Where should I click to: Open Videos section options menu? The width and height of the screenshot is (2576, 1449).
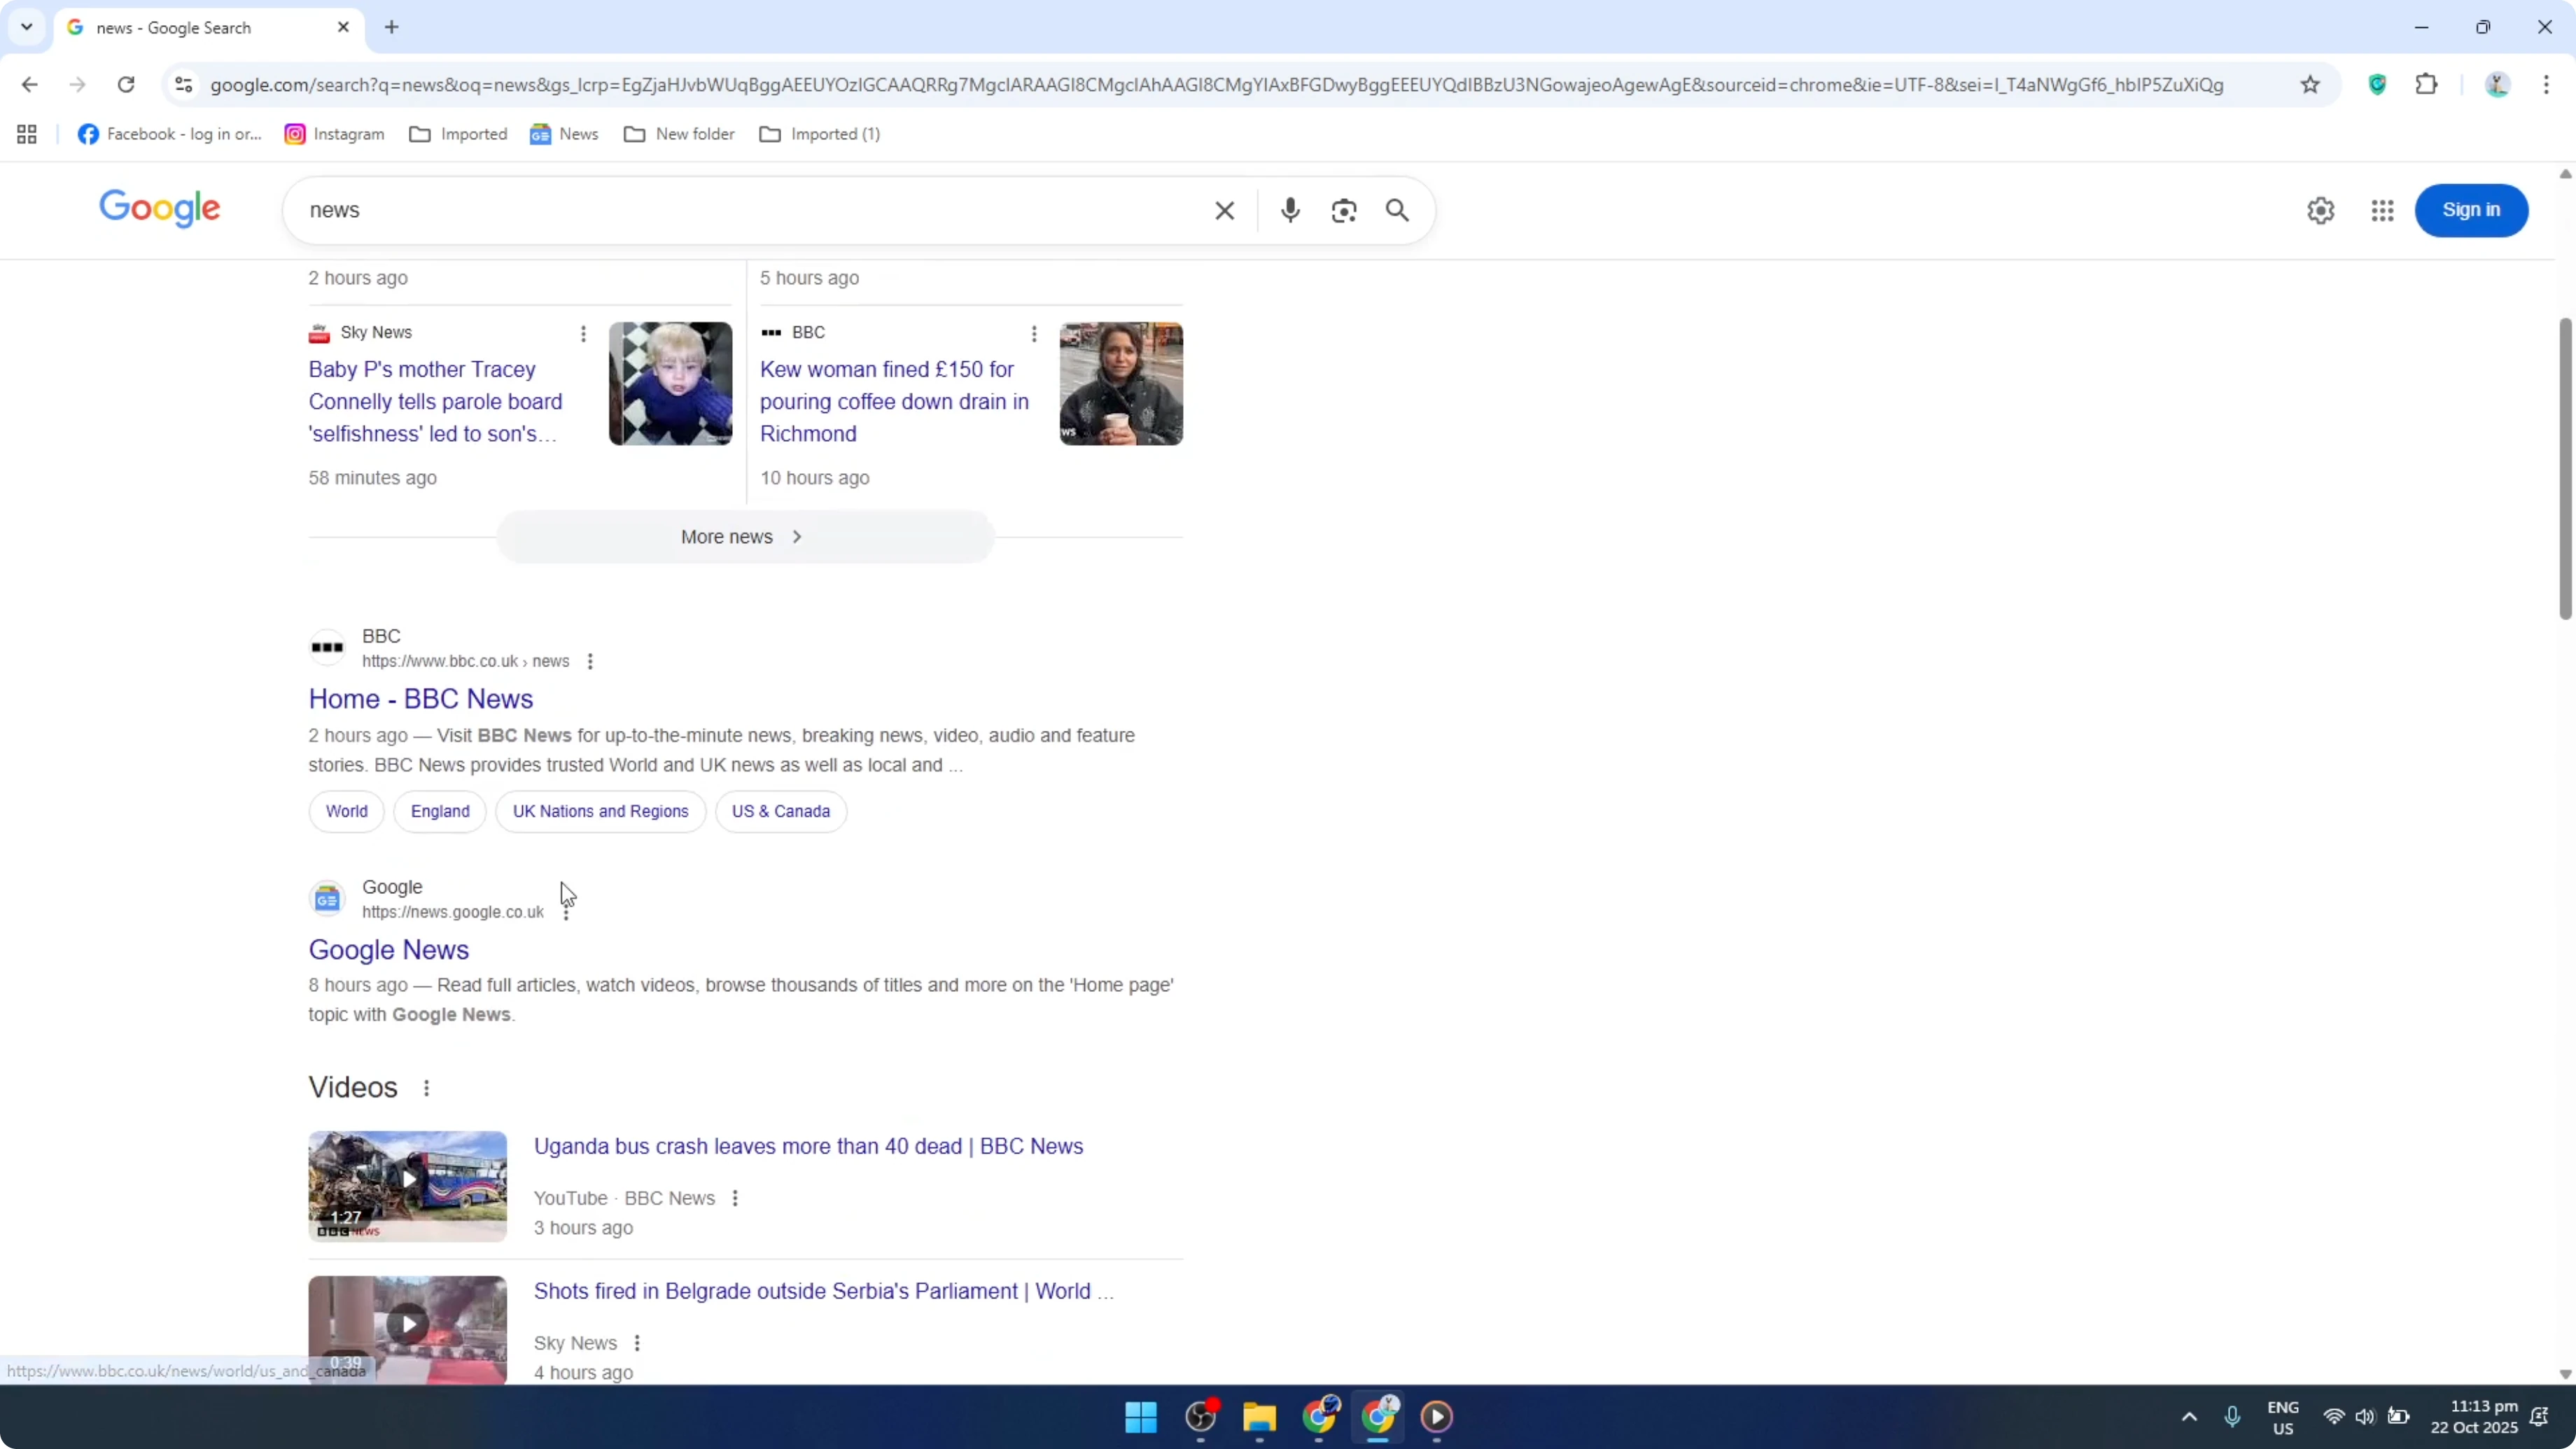click(426, 1088)
